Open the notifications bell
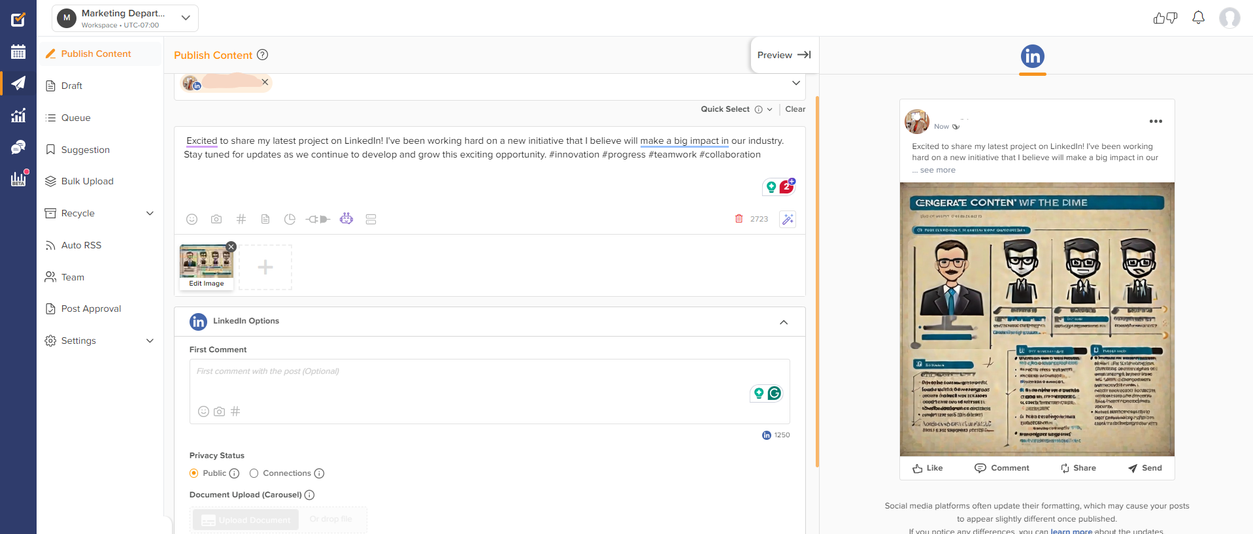 pyautogui.click(x=1198, y=18)
